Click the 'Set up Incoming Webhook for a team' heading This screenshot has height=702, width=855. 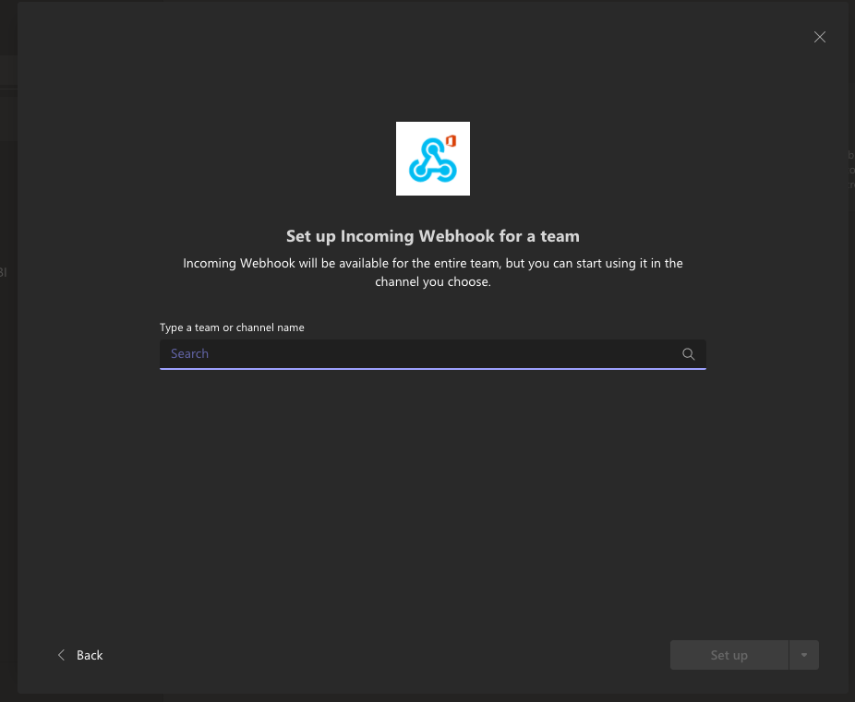(x=432, y=236)
